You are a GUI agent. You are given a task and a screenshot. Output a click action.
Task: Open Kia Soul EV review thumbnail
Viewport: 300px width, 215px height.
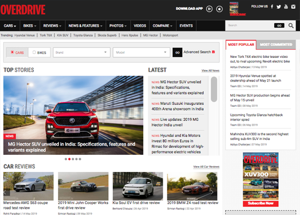[138, 186]
